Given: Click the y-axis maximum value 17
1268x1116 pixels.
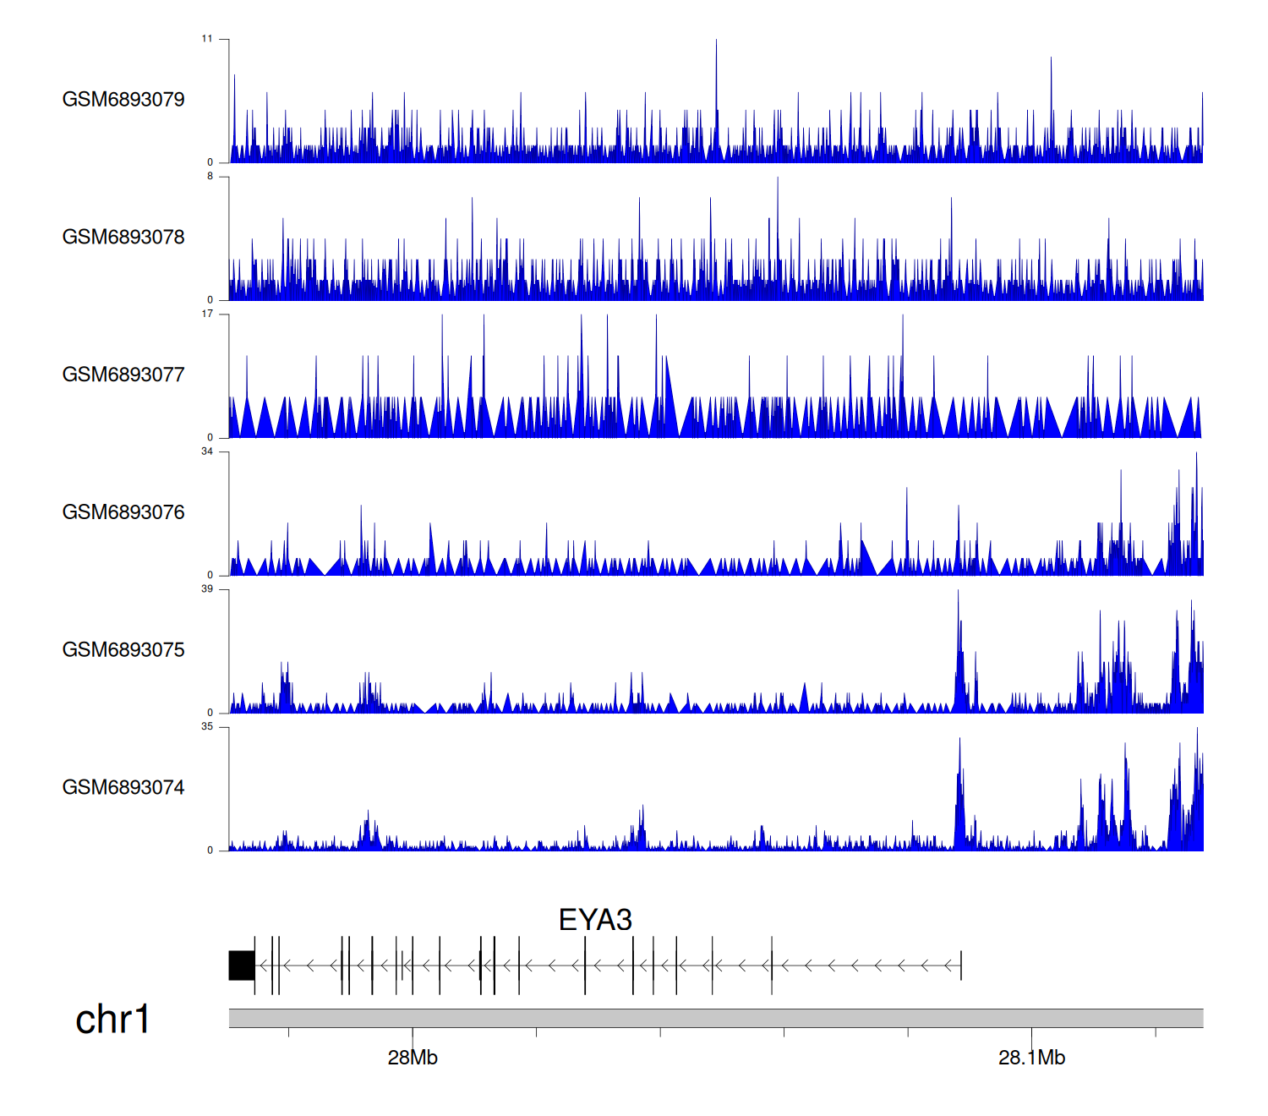Looking at the screenshot, I should 207,315.
